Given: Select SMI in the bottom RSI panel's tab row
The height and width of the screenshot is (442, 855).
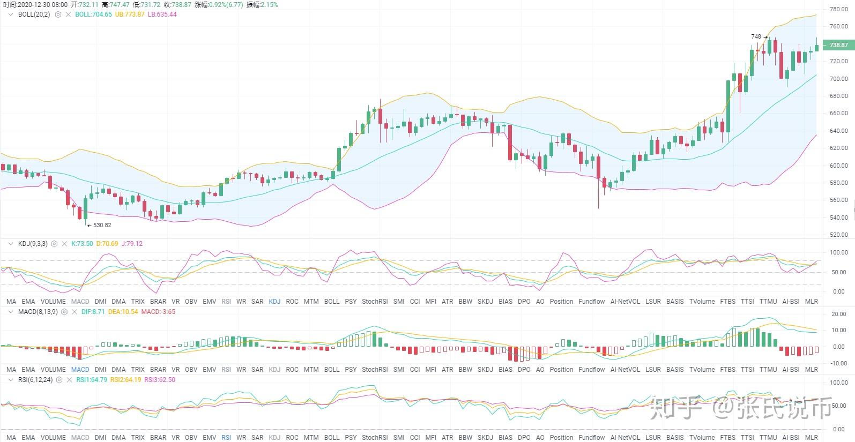Looking at the screenshot, I should tap(399, 438).
